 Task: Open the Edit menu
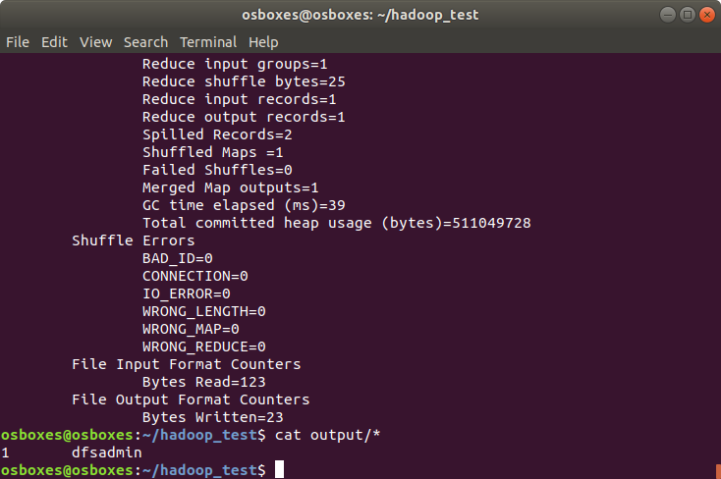pos(54,42)
